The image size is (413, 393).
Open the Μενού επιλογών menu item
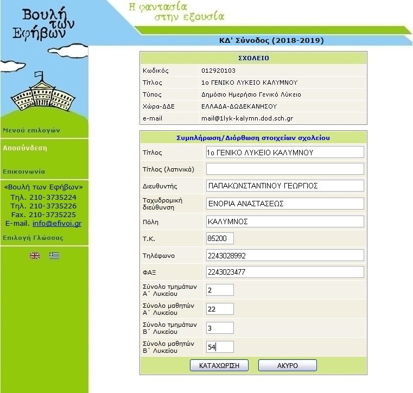(x=31, y=130)
